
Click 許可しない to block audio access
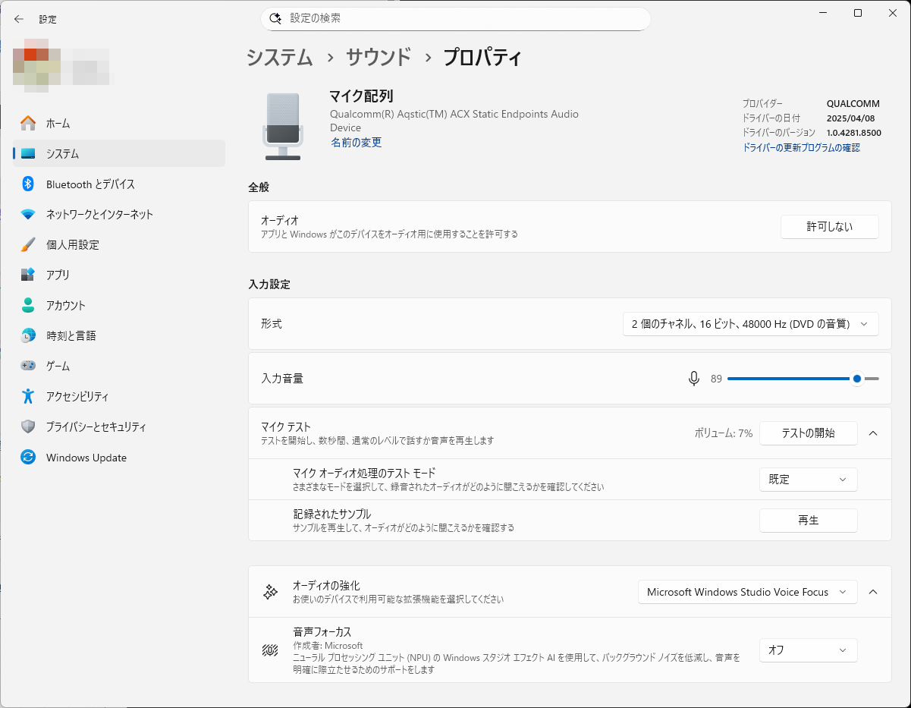click(829, 226)
